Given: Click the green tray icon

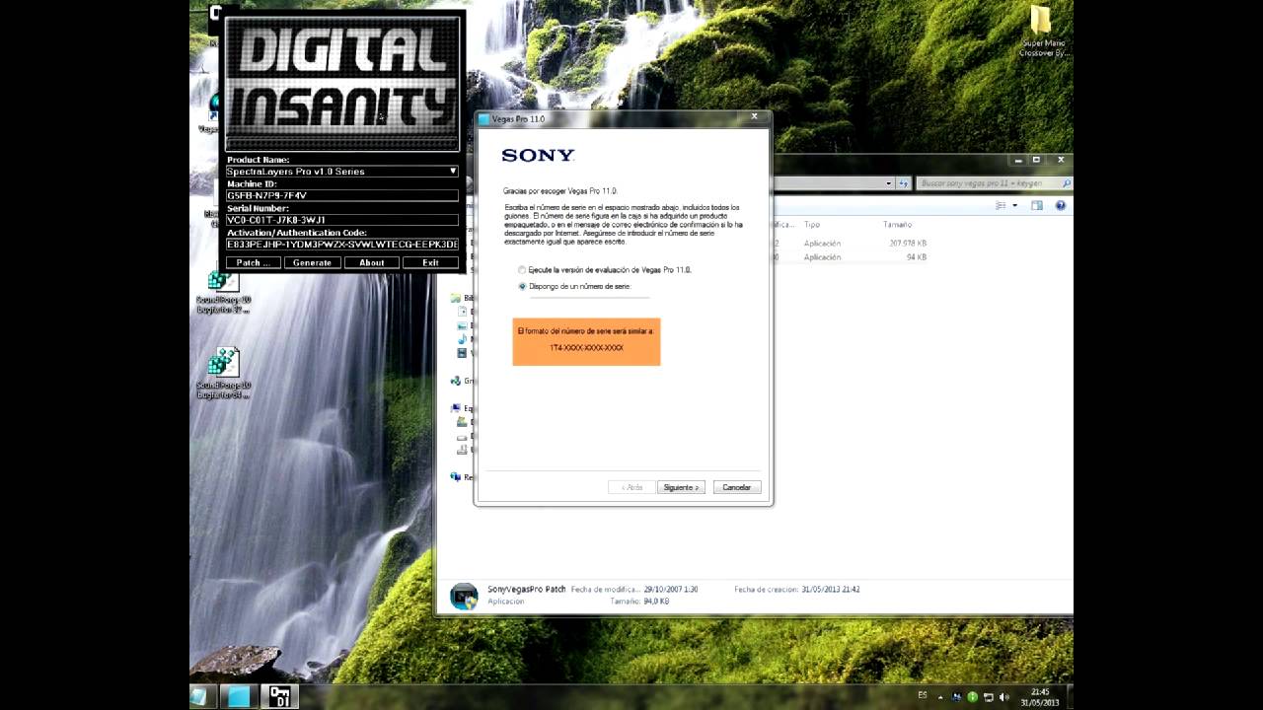Looking at the screenshot, I should click(x=972, y=697).
